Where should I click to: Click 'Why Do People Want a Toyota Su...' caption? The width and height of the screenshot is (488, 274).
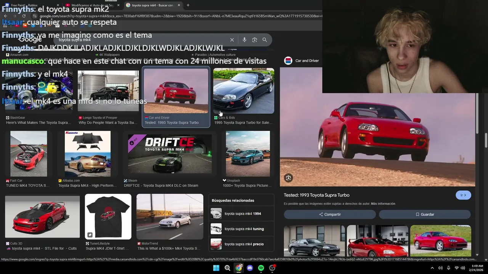108,123
